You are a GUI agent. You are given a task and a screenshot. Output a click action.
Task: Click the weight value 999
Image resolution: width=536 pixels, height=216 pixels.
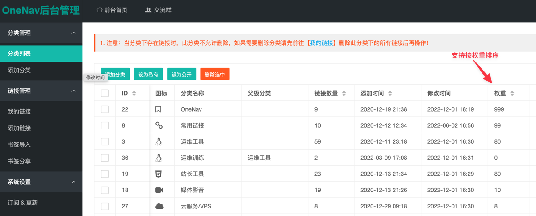499,109
